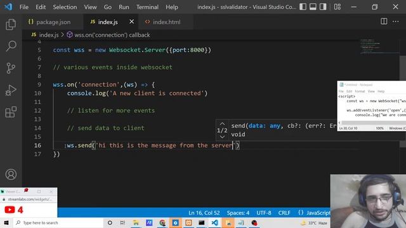Open the Source Control view
The image size is (406, 228).
tap(11, 68)
